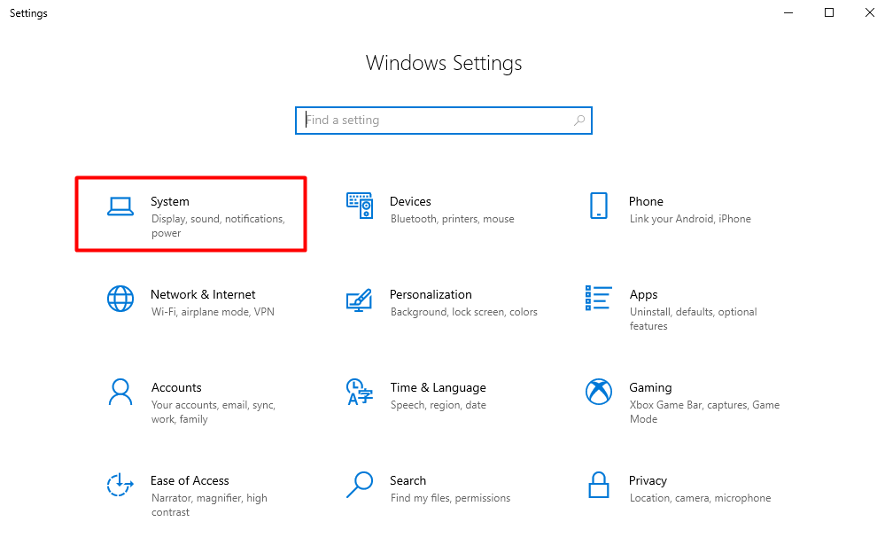Viewport: 885px width, 545px height.
Task: Focus the Find a setting field
Action: click(444, 121)
